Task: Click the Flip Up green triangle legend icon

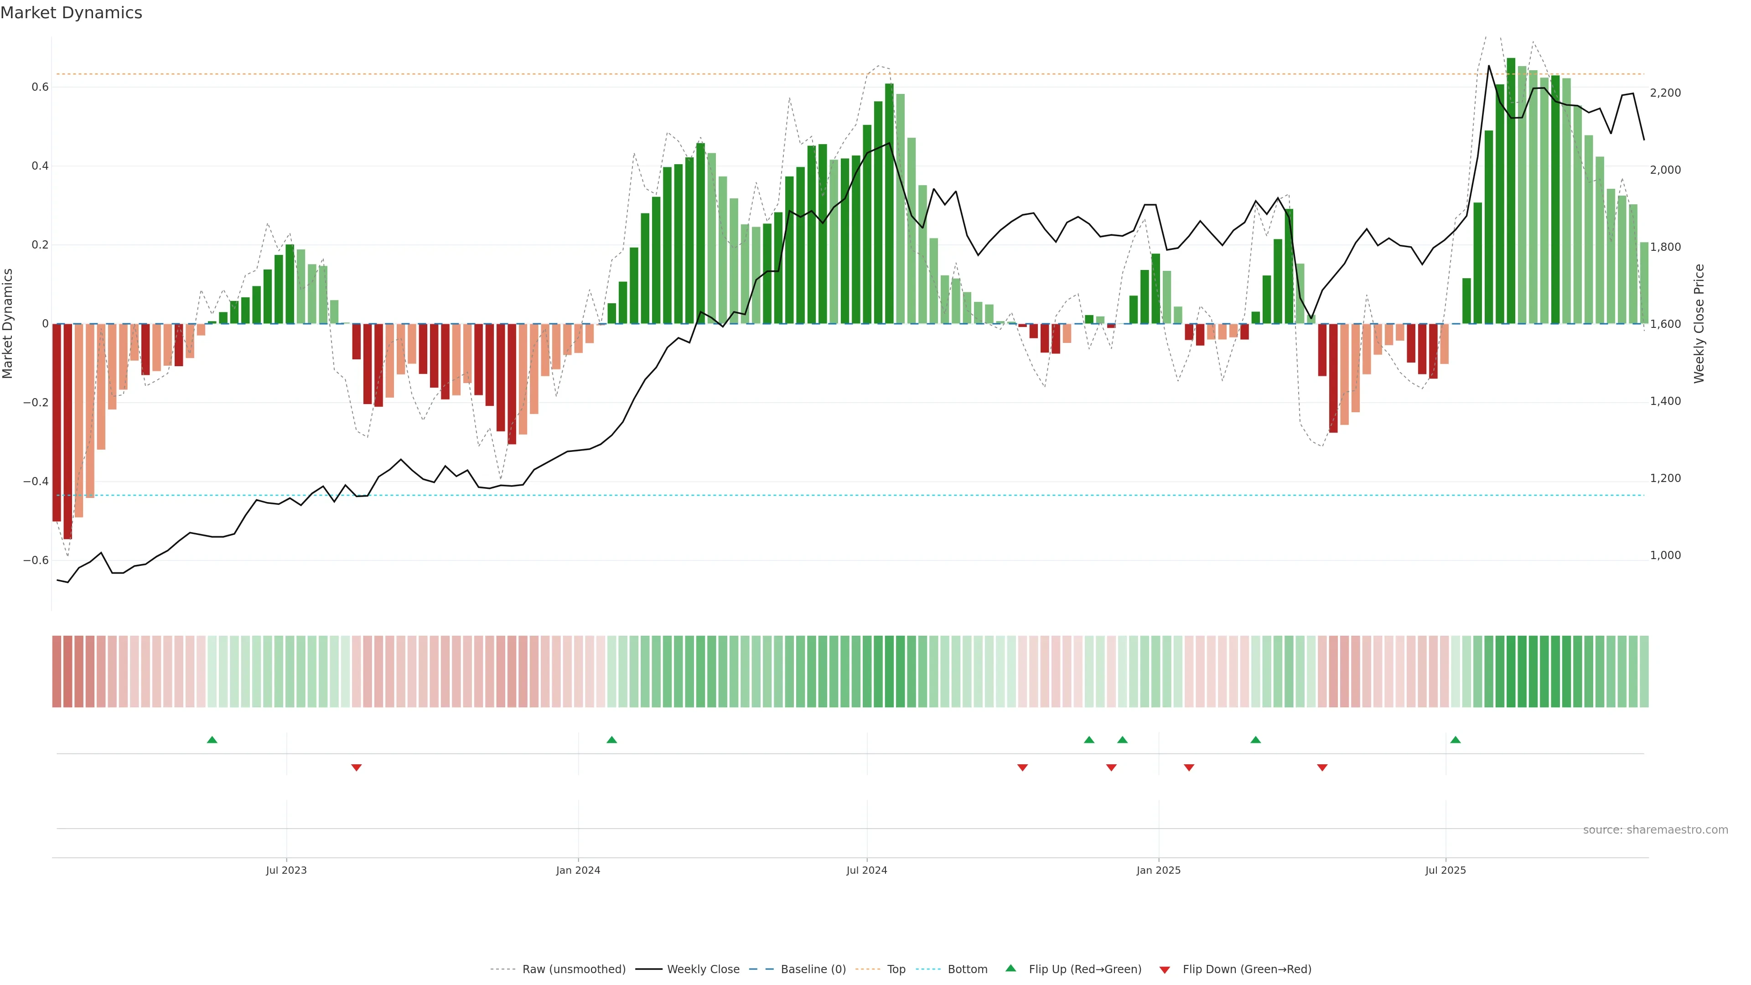Action: pyautogui.click(x=1010, y=969)
